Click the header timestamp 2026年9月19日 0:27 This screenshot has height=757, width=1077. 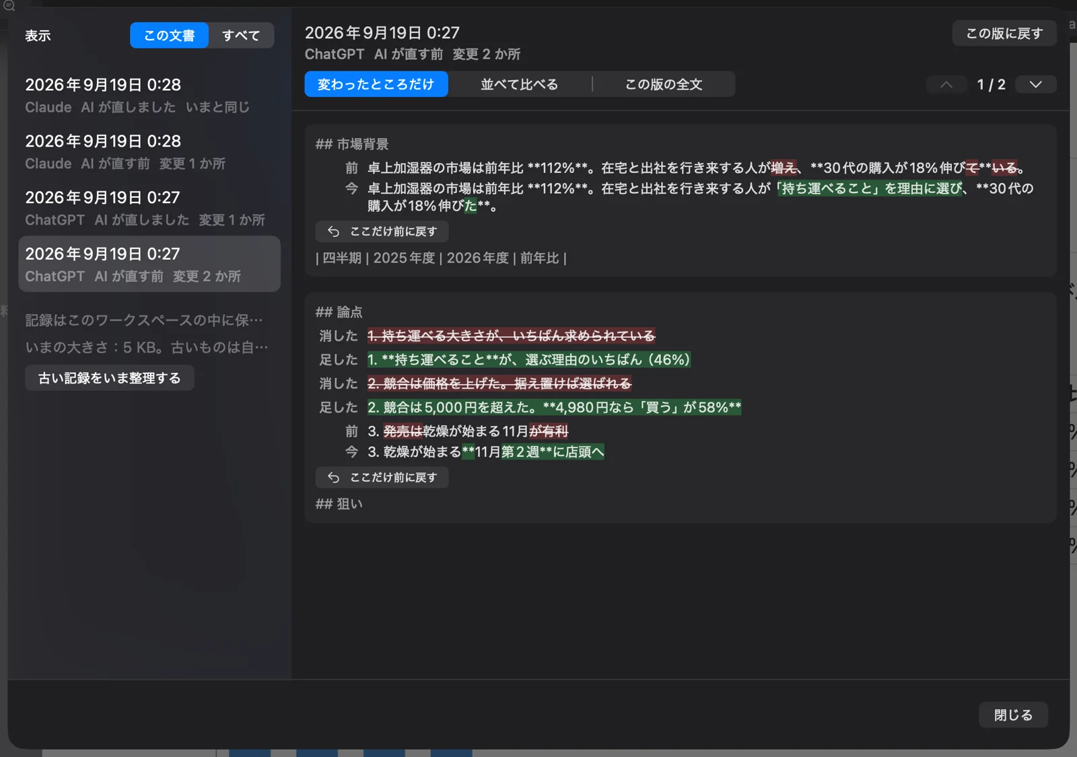382,33
